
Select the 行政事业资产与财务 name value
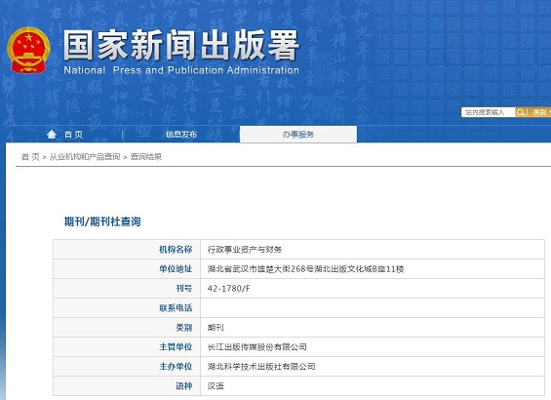tap(245, 250)
